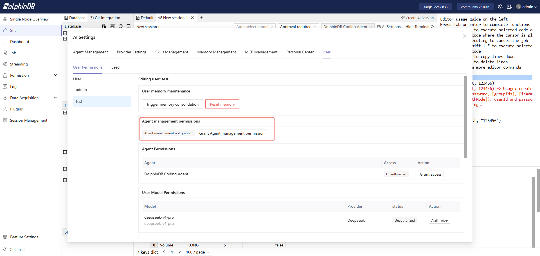Open the 100 / page size dropdown
The height and width of the screenshot is (256, 540).
198,252
